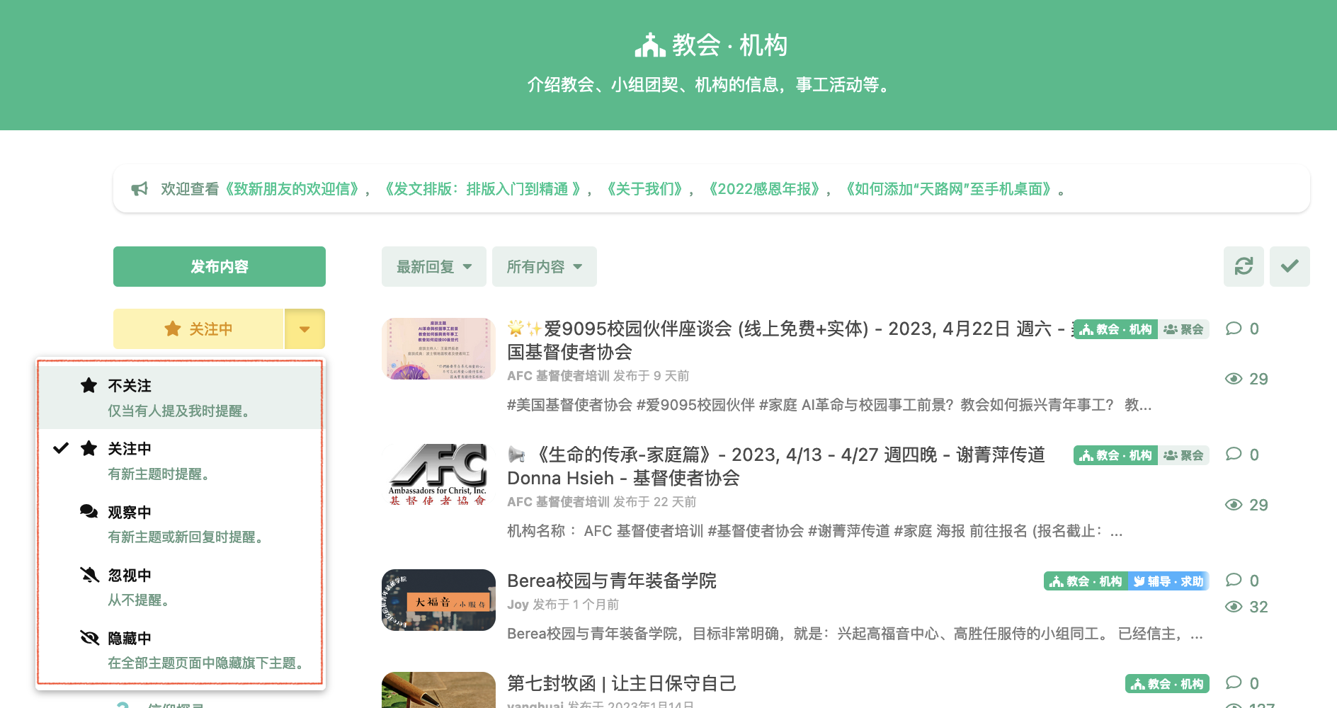Open post titled Berea校园与青年装备学院
This screenshot has width=1337, height=708.
click(x=612, y=581)
